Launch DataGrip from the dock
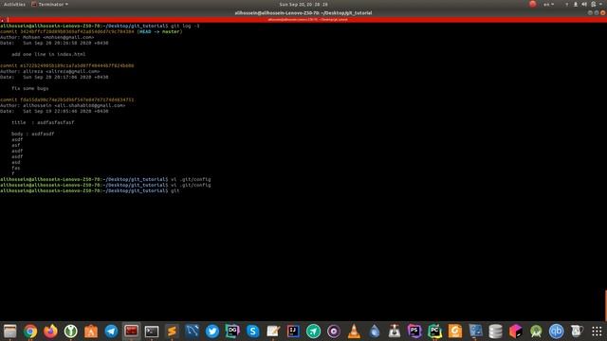Image resolution: width=607 pixels, height=341 pixels. 232,332
